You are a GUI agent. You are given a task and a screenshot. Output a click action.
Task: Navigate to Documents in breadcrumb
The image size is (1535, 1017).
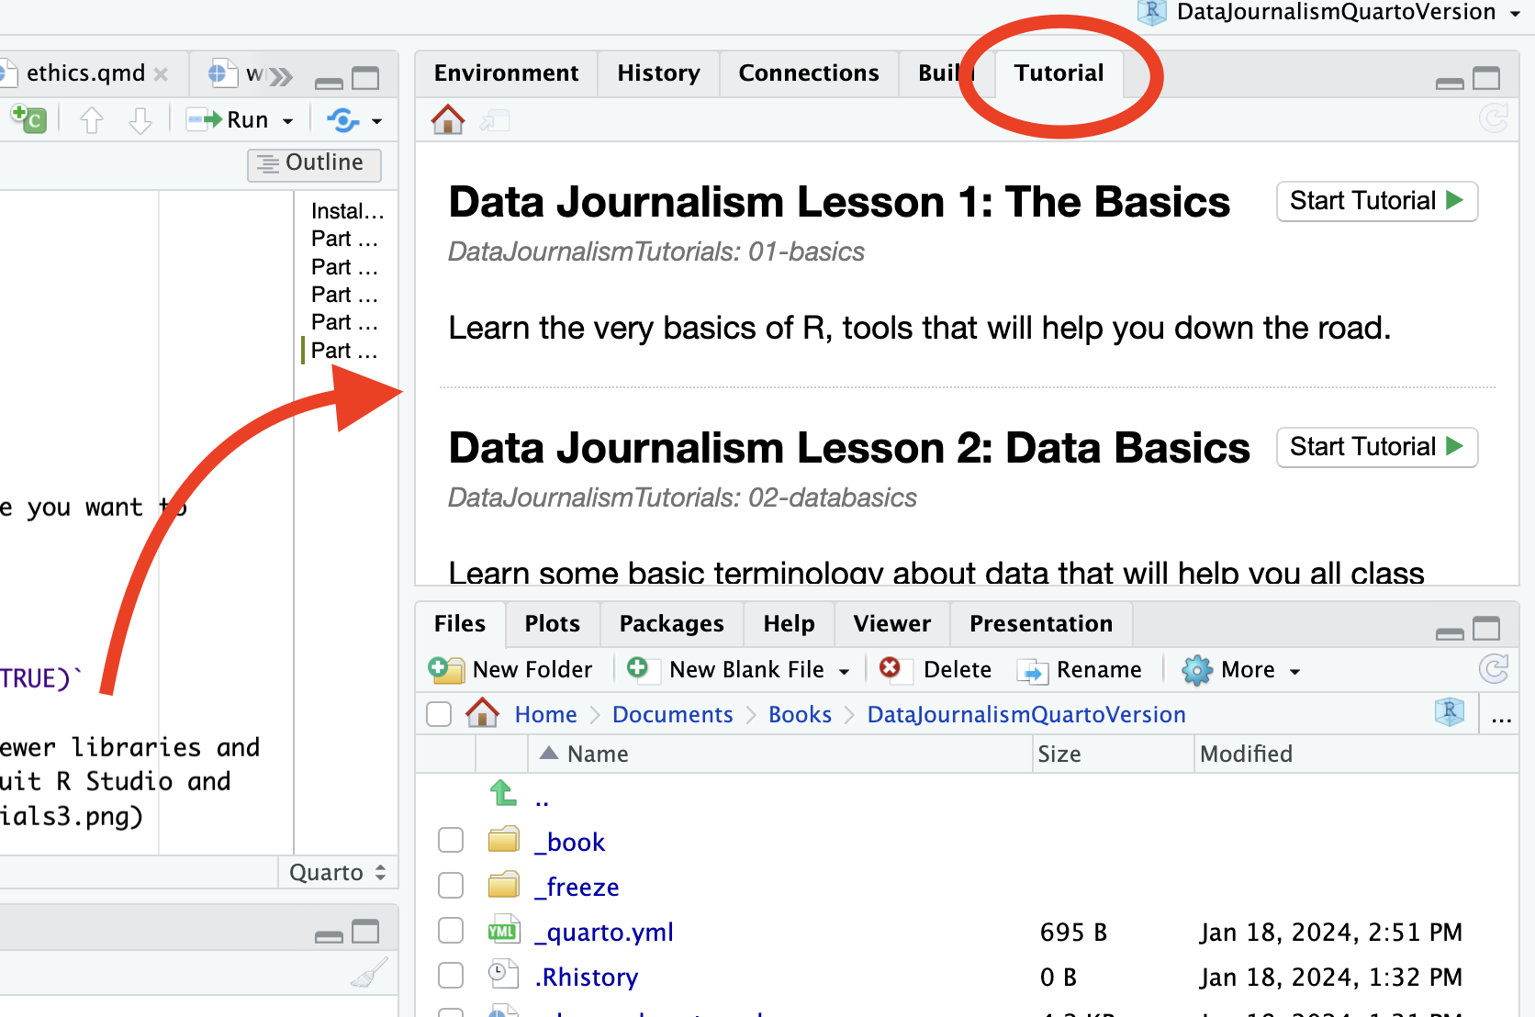pyautogui.click(x=672, y=715)
